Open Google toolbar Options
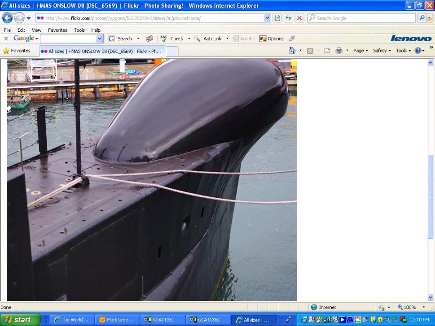 point(272,39)
